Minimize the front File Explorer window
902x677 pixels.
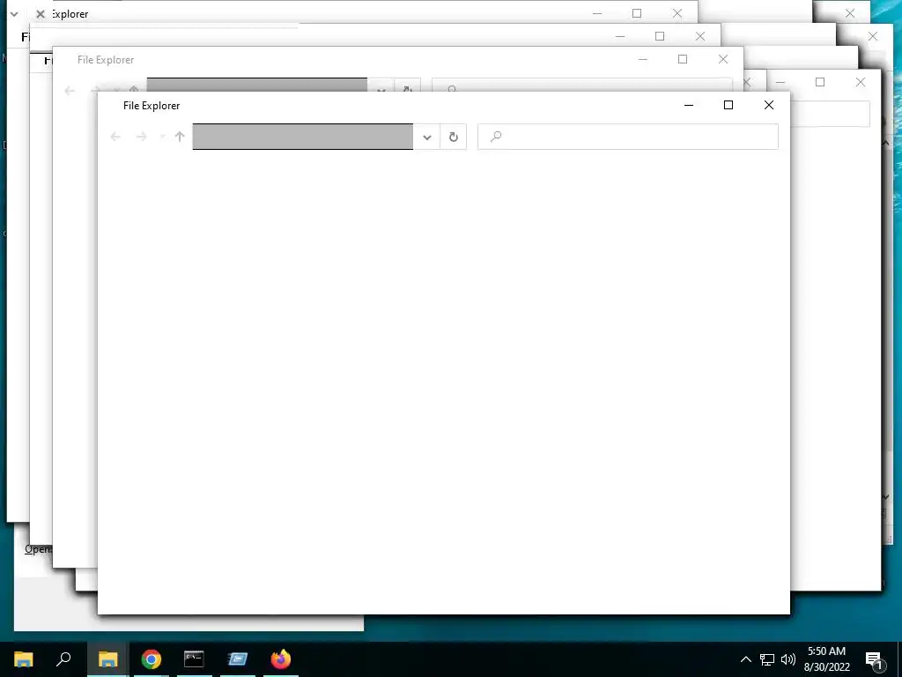pos(689,105)
